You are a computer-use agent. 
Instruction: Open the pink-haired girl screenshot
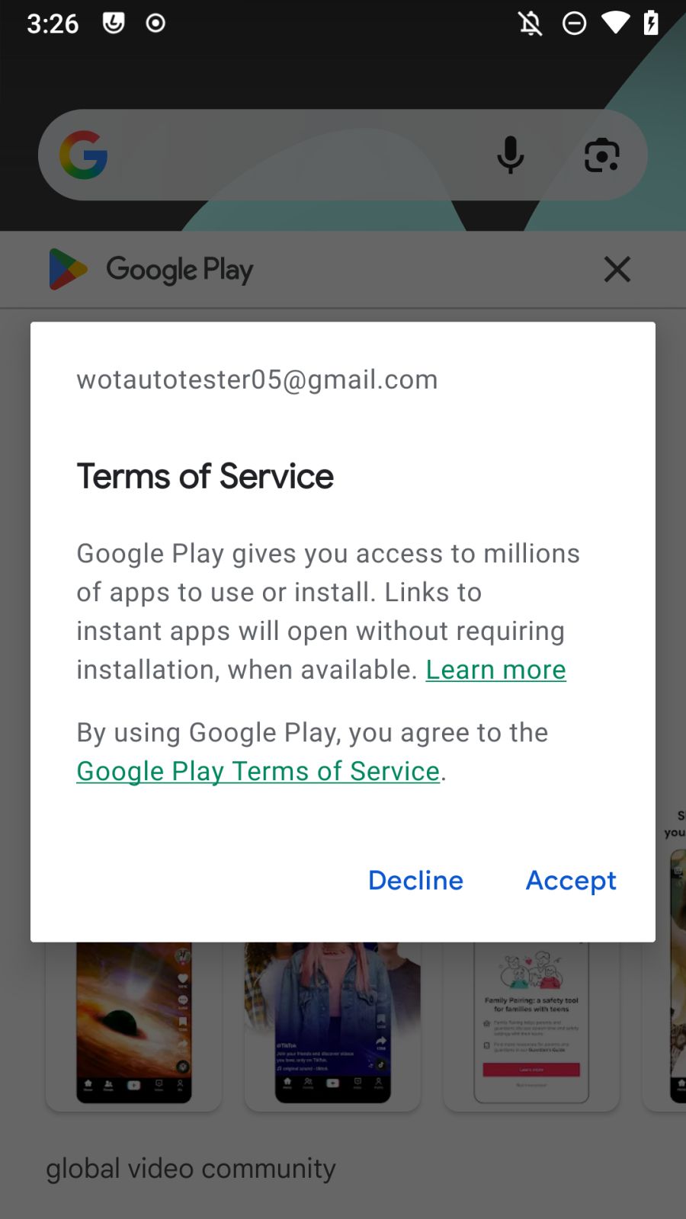[332, 1021]
